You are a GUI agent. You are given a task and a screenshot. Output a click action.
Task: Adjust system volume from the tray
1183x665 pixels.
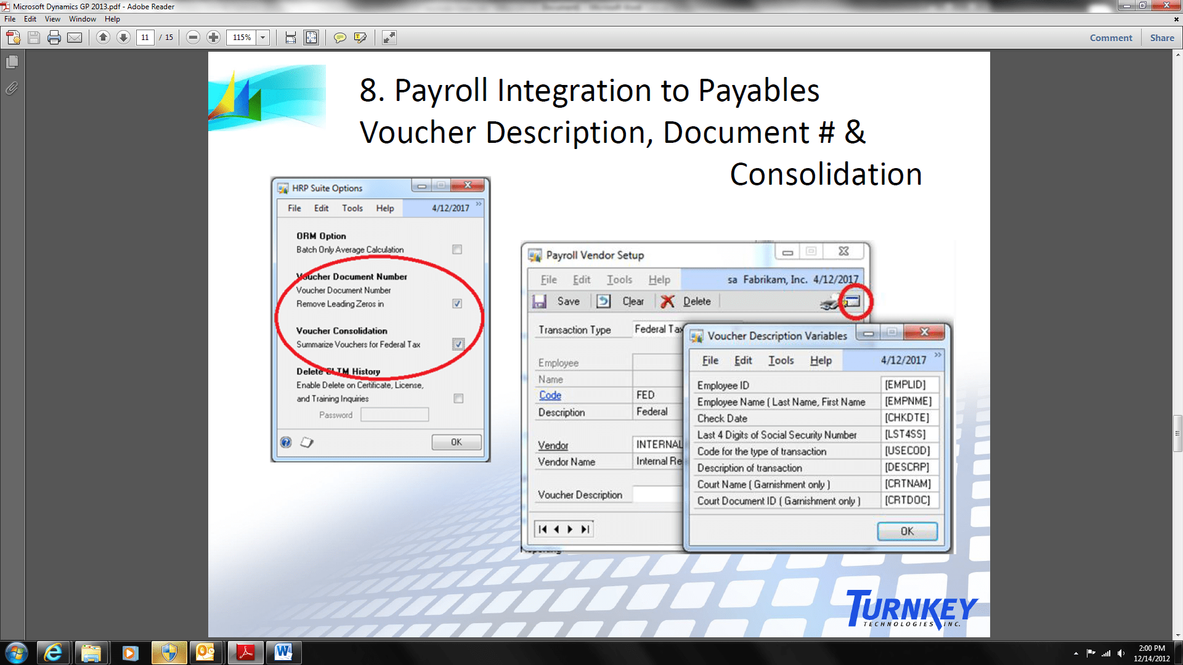point(1121,652)
